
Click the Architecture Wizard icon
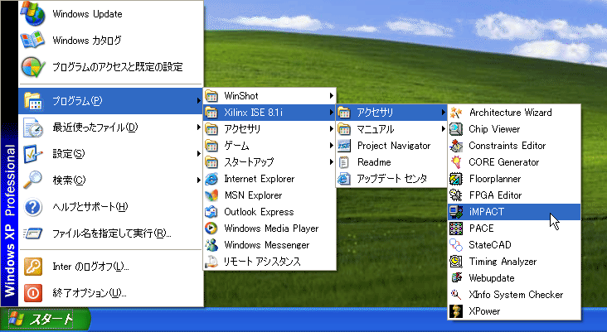click(x=455, y=113)
